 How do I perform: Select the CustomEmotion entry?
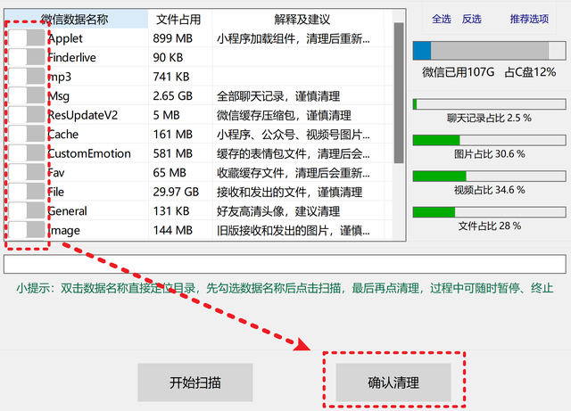(89, 153)
